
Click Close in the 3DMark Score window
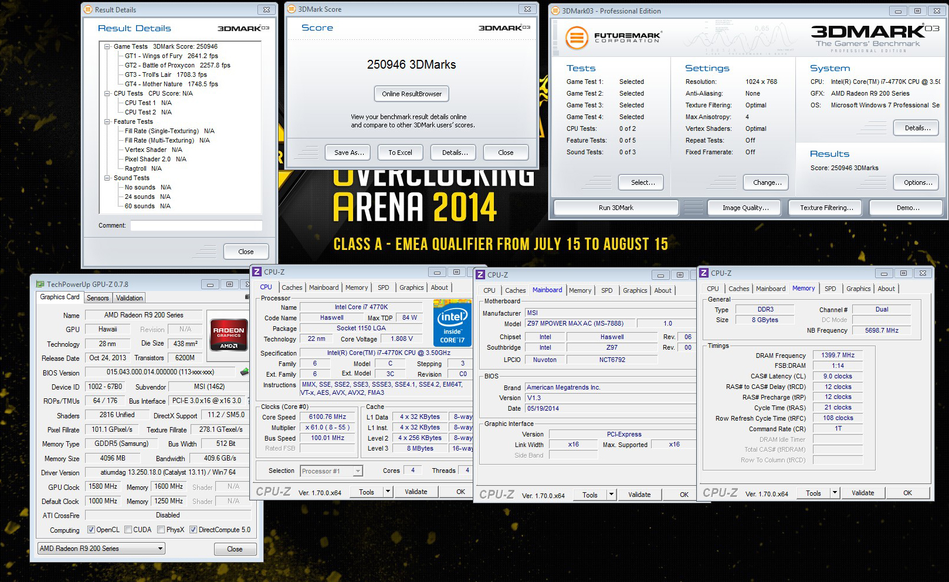(506, 153)
